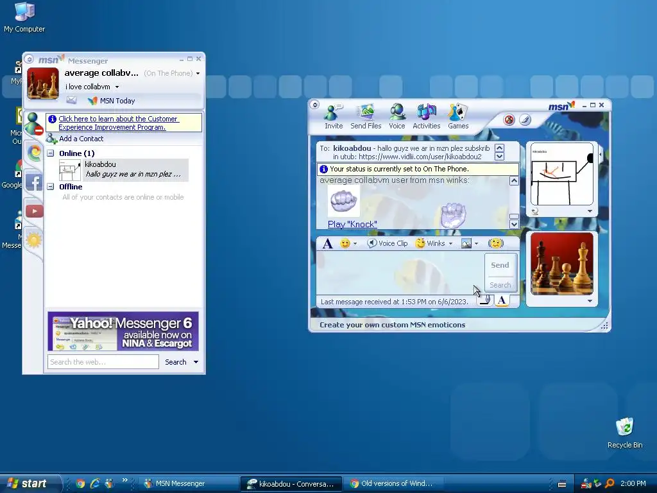Open the on-screen keyboard tray icon
The height and width of the screenshot is (493, 657).
[562, 484]
